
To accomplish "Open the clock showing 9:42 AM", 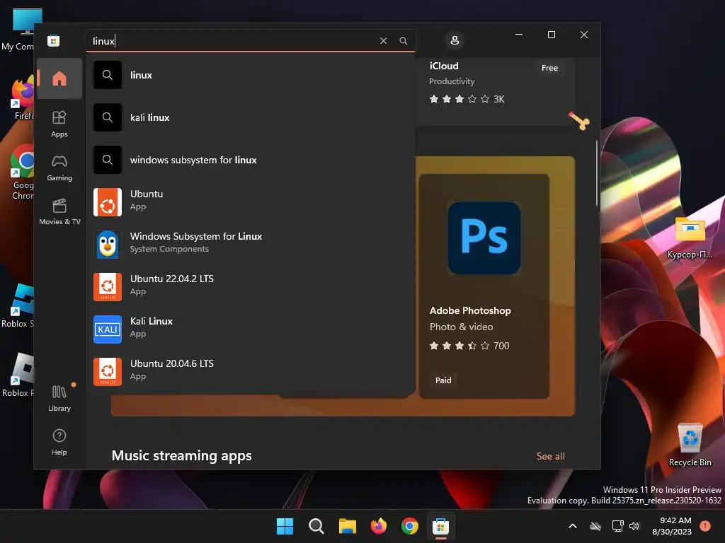I will (x=672, y=526).
